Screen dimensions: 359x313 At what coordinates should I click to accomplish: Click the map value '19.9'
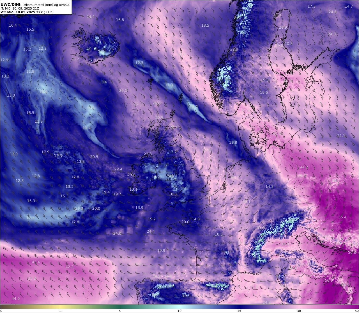[x=161, y=251]
